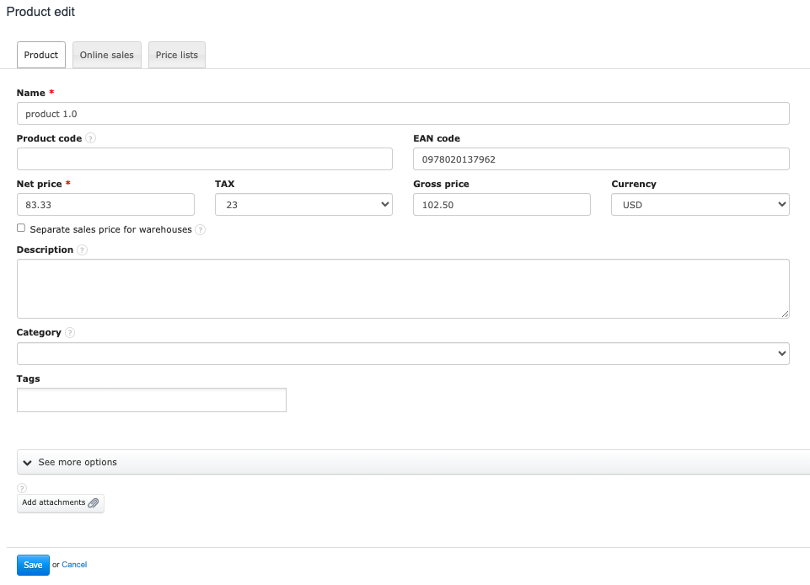Select the Product tab
The image size is (810, 585).
[41, 55]
